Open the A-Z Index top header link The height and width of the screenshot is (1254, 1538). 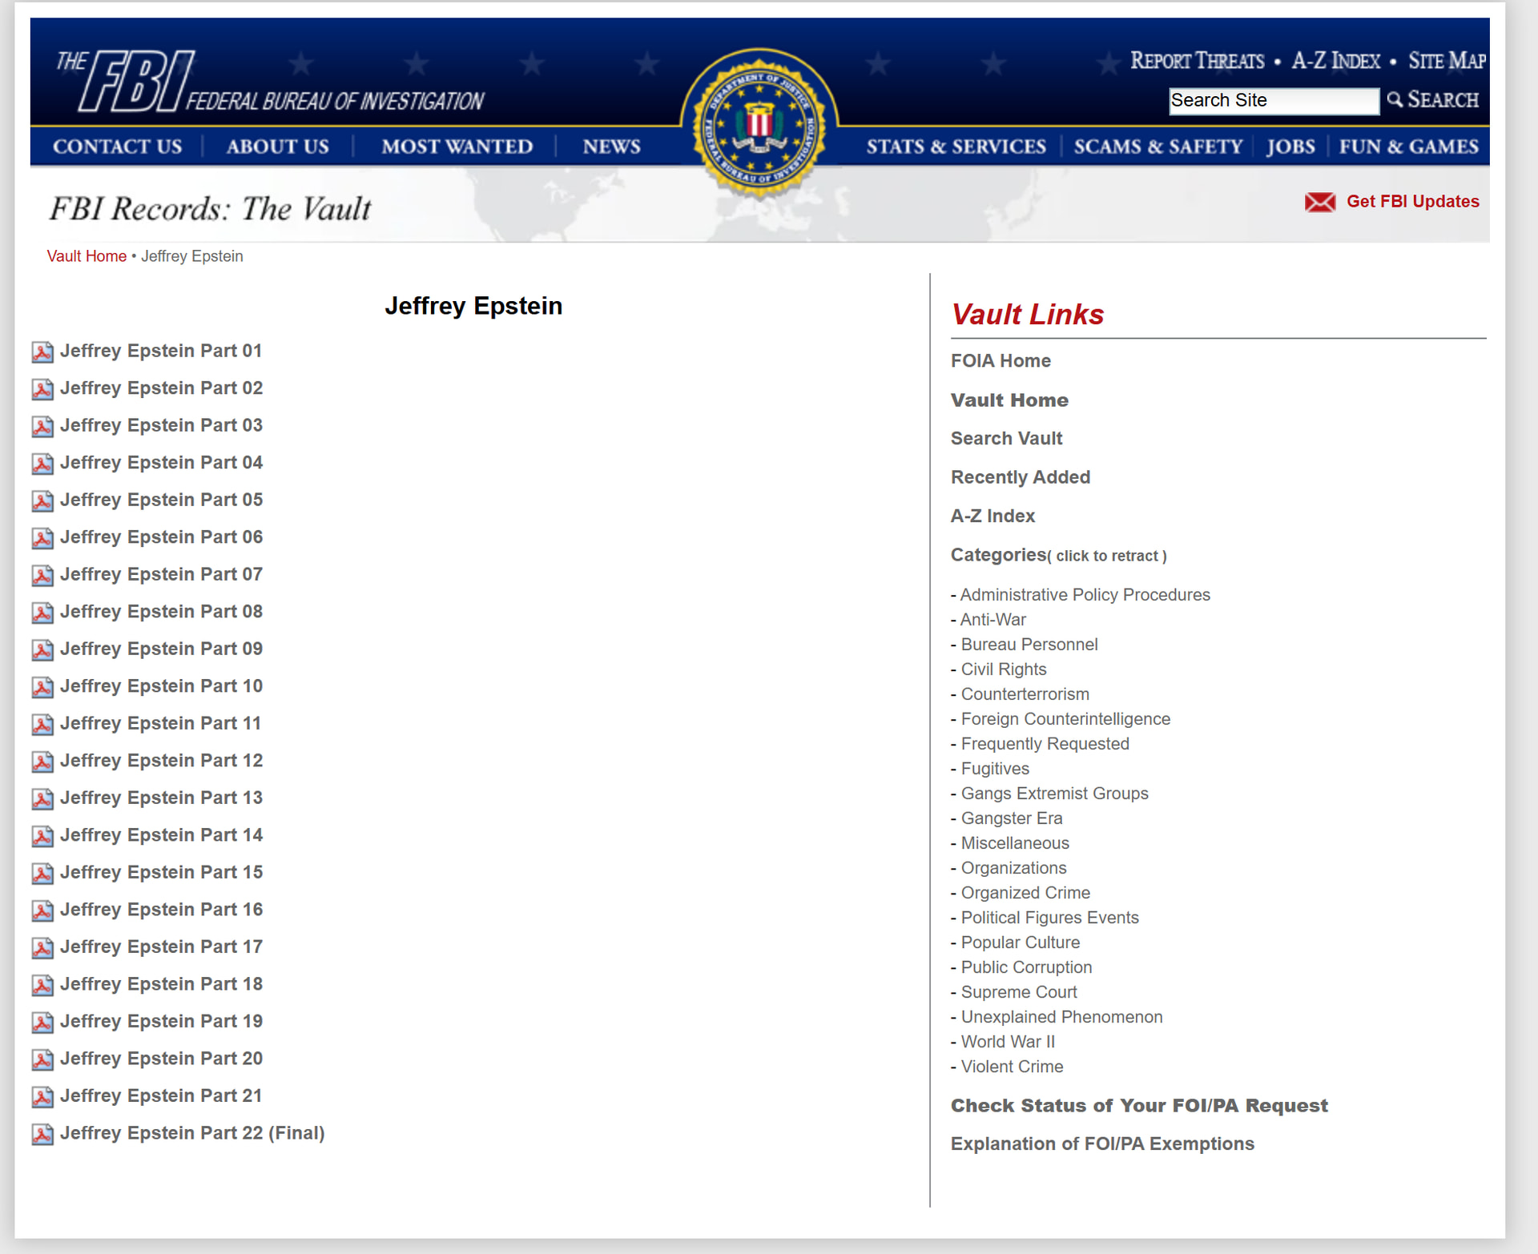pyautogui.click(x=1335, y=61)
